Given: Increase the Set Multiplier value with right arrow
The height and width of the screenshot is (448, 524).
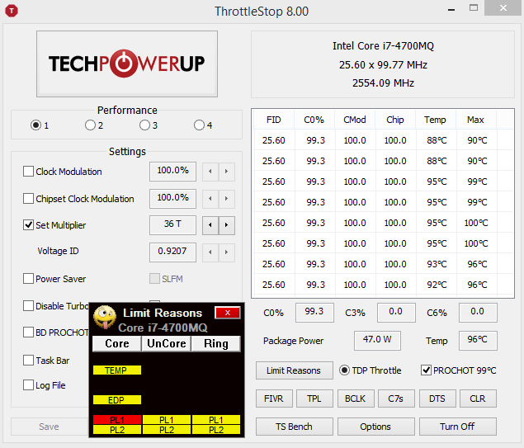Looking at the screenshot, I should pos(227,225).
